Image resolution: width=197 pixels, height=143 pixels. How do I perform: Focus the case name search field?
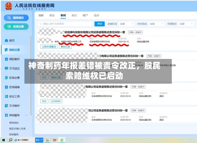[x=65, y=24]
